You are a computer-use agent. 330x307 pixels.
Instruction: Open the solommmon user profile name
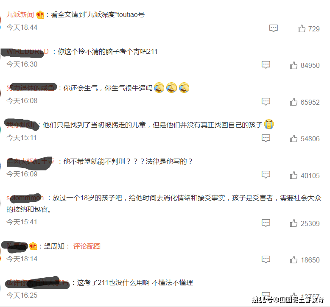(25, 198)
